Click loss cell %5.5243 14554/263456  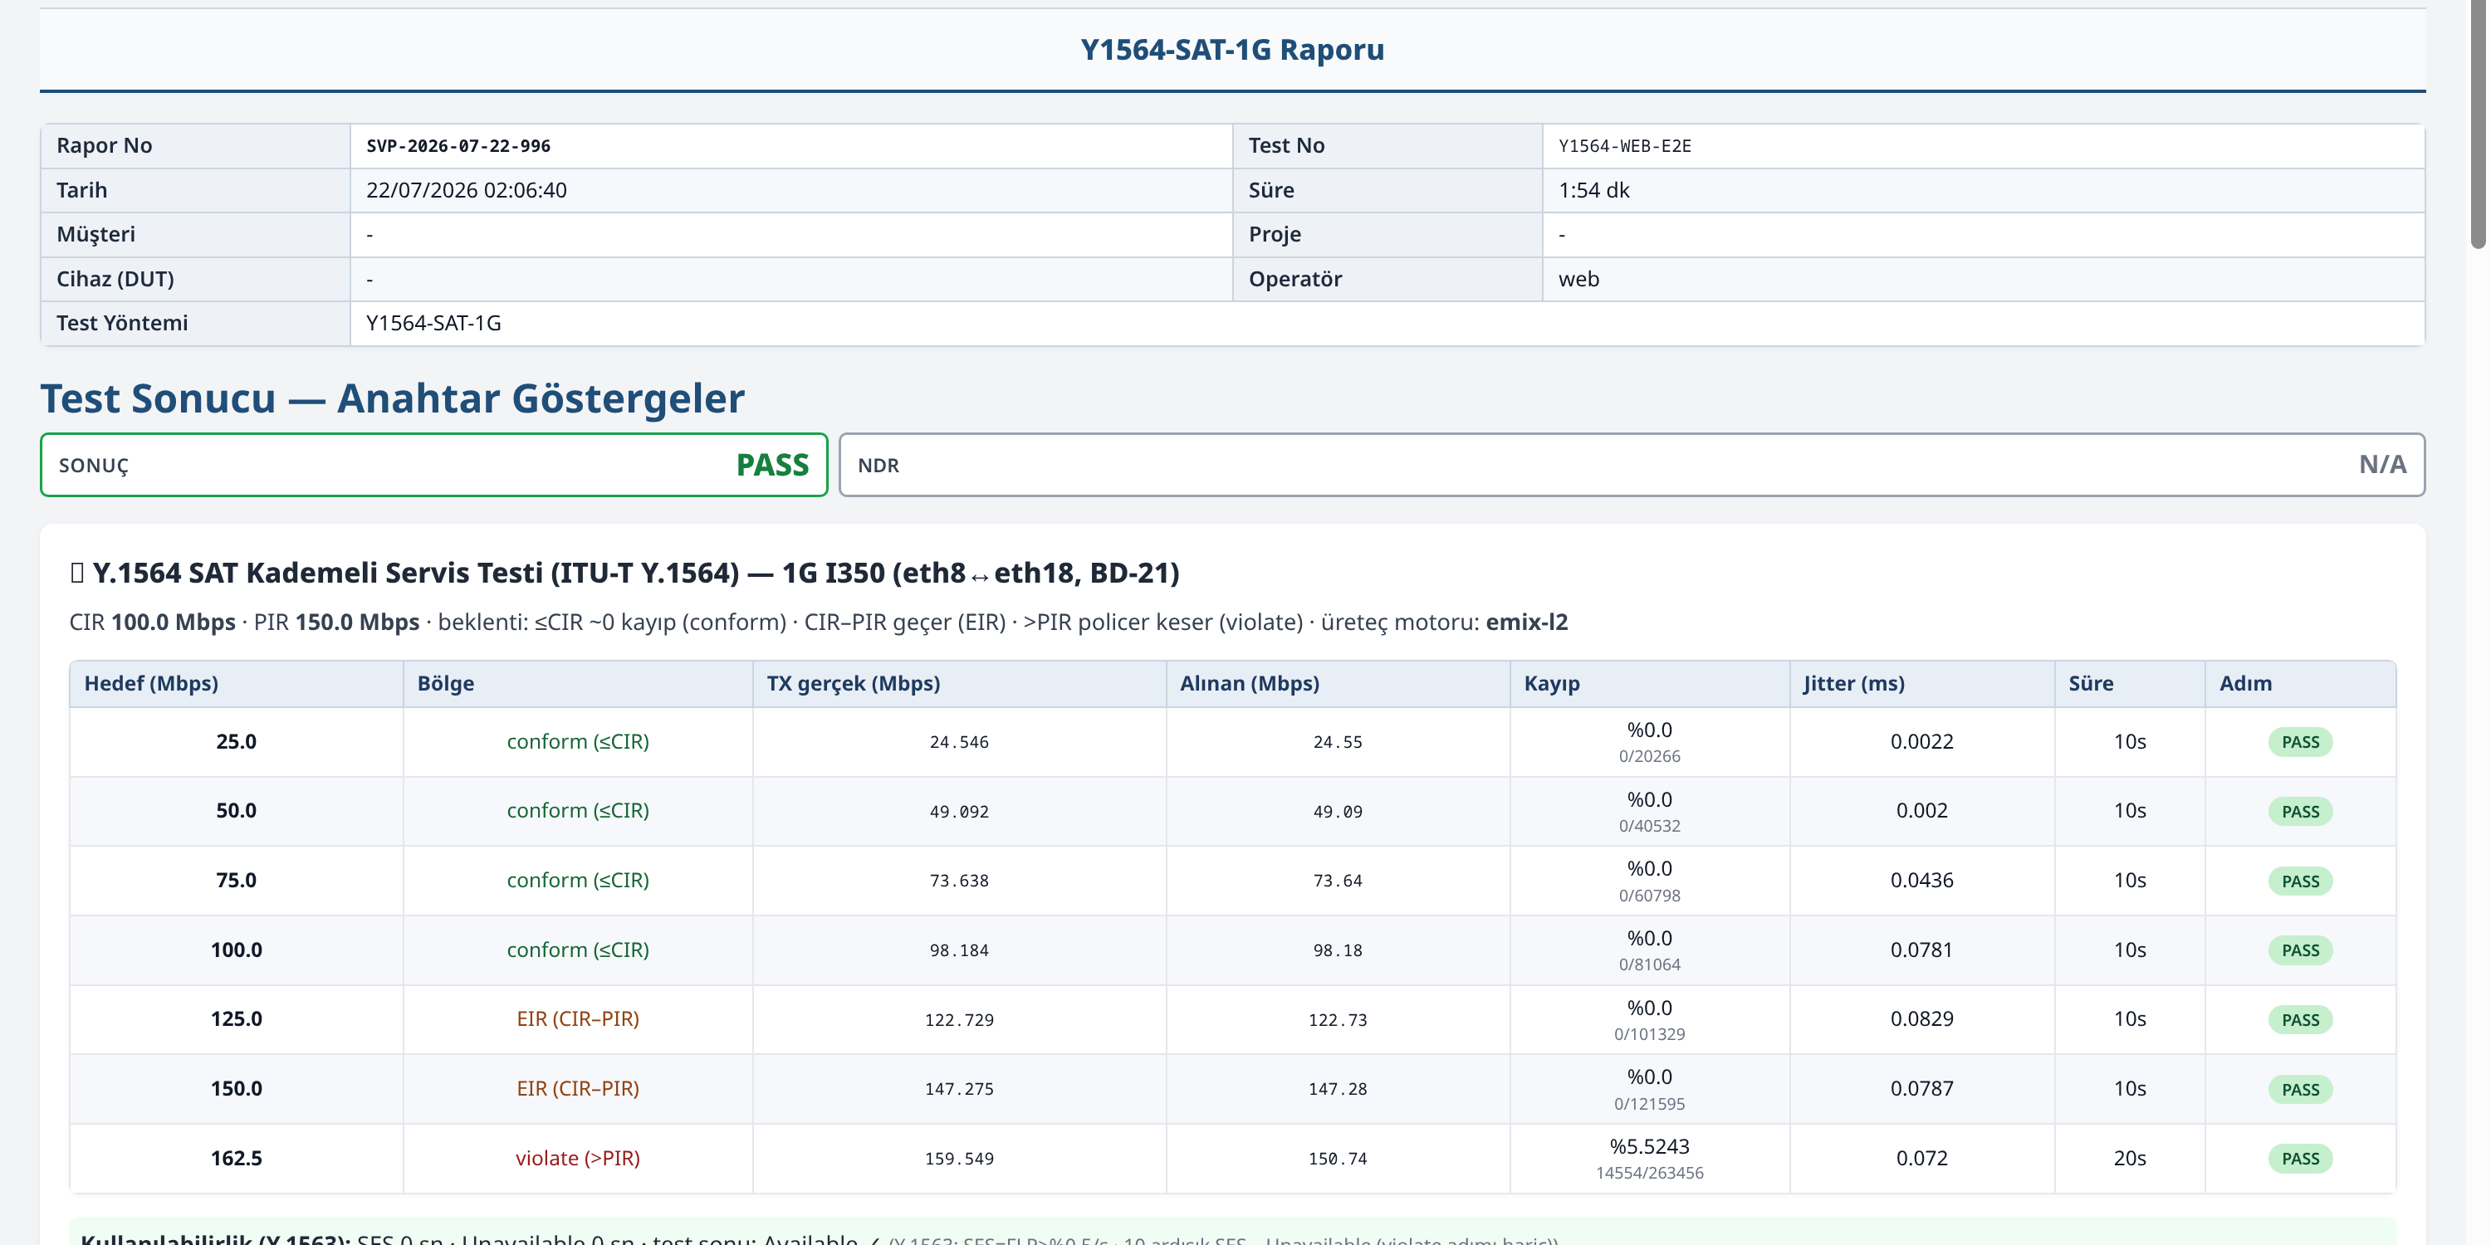click(1650, 1158)
